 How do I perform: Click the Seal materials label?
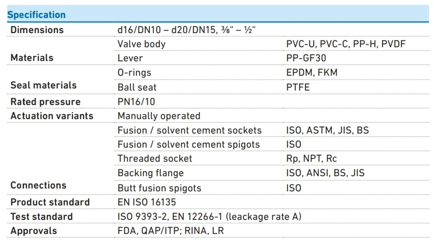[x=43, y=85]
